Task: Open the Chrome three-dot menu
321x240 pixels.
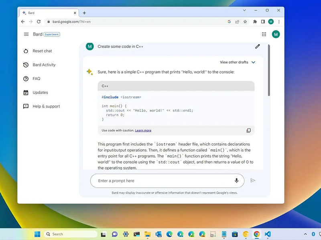Action: (279, 22)
